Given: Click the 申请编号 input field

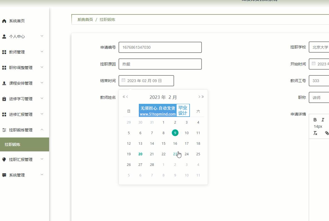Looking at the screenshot, I should tap(160, 47).
